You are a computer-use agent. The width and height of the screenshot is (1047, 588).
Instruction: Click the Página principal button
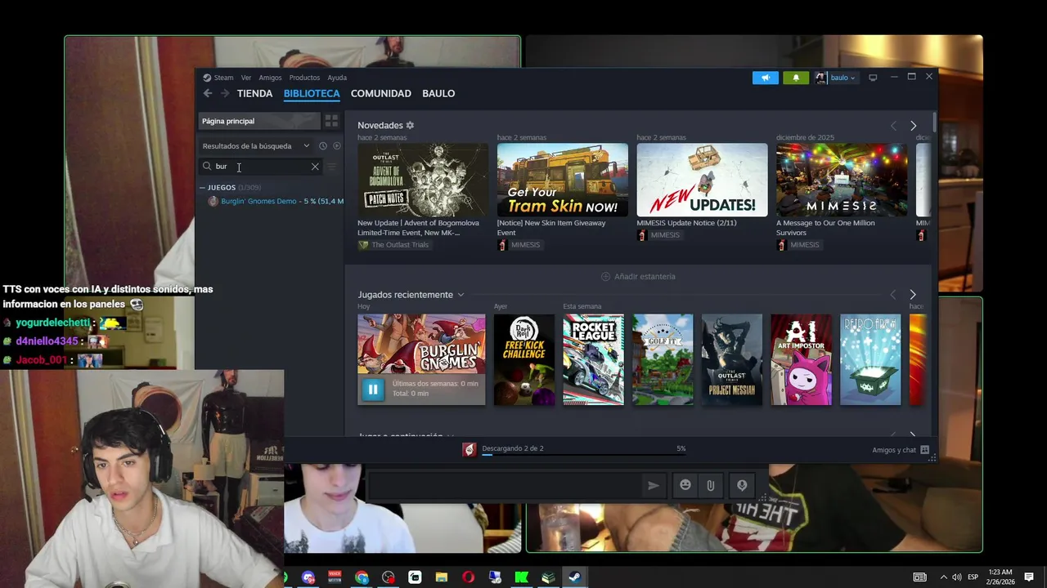[259, 121]
